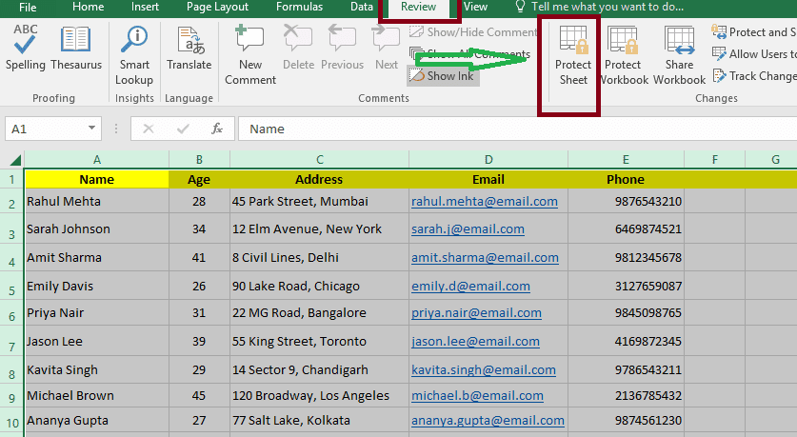
Task: Run the Spelling check tool
Action: (x=26, y=49)
